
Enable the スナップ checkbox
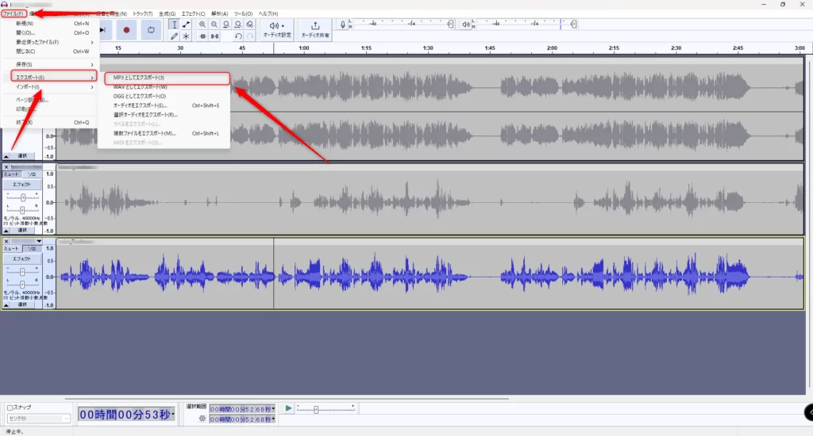point(10,407)
